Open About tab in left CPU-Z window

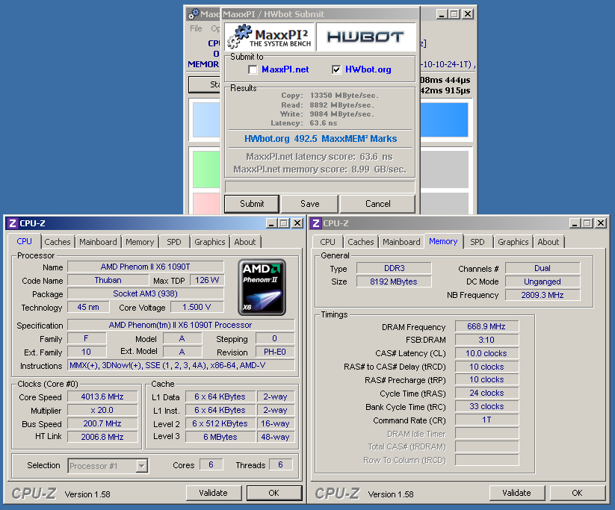click(x=245, y=242)
